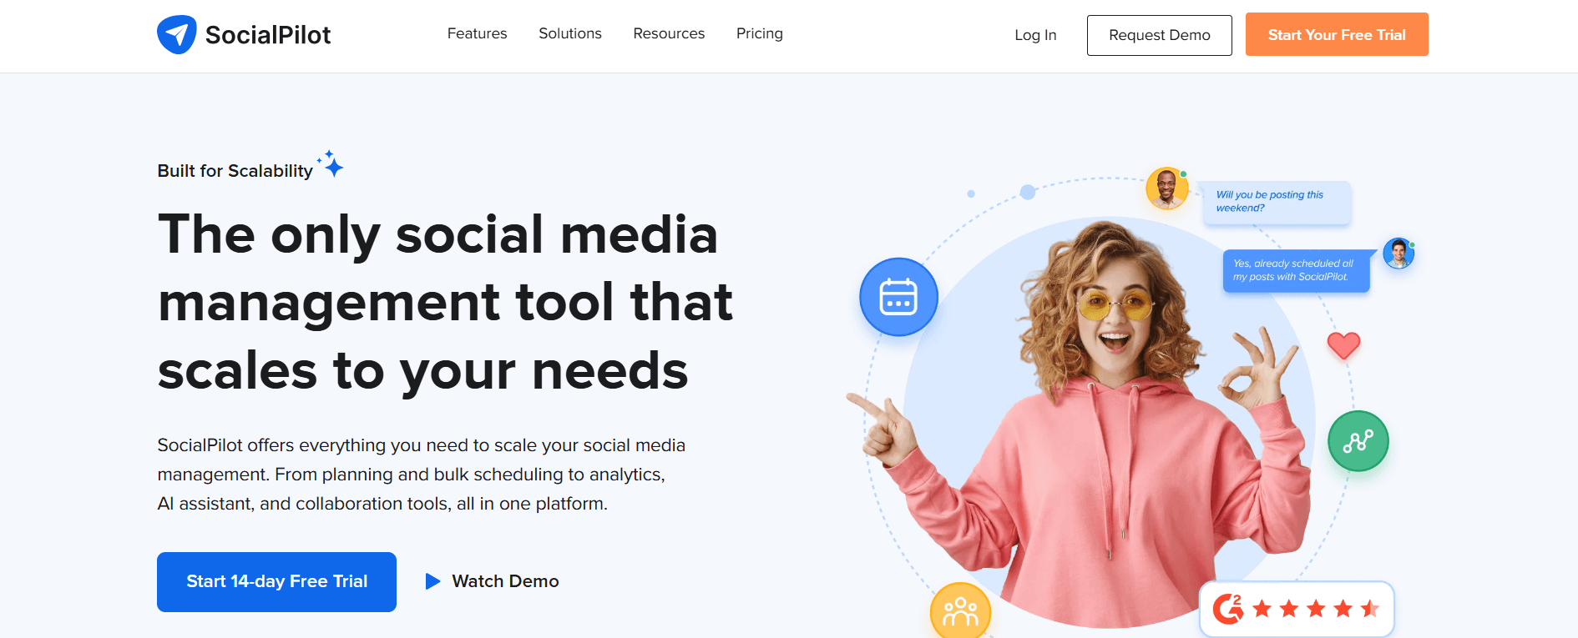Click the first star in the G2 rating

click(1262, 609)
